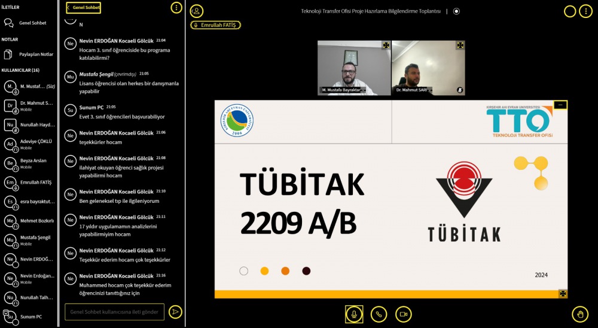
Task: Click the Mu avatar on Mustafa Şengil's message
Action: click(71, 77)
